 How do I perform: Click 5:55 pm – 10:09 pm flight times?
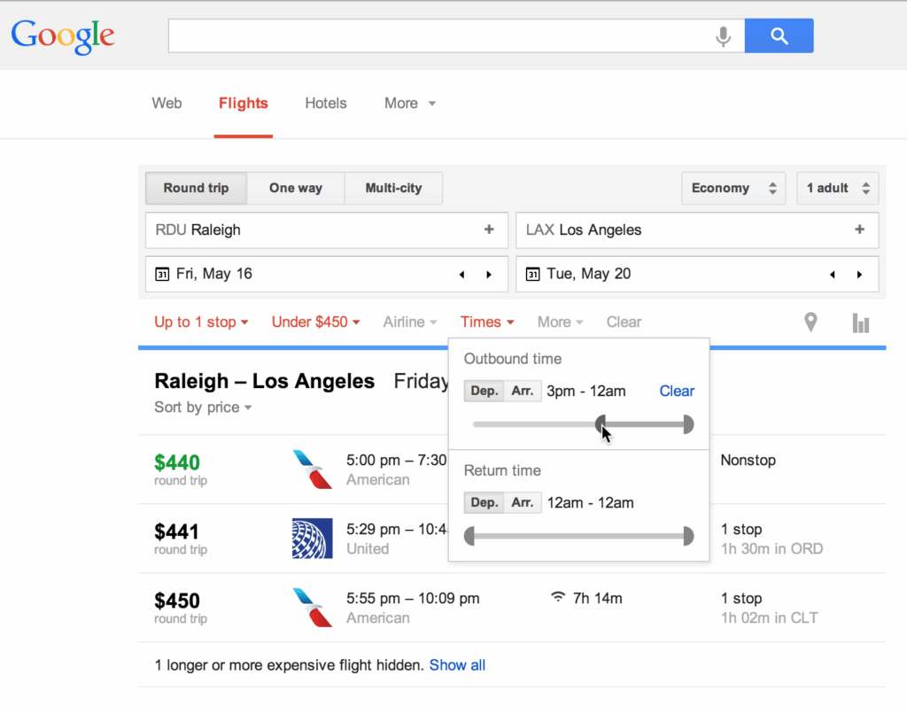point(413,598)
